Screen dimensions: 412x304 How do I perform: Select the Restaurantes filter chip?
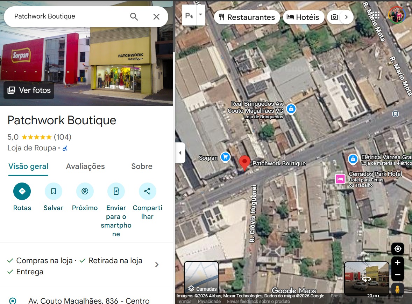coord(247,17)
